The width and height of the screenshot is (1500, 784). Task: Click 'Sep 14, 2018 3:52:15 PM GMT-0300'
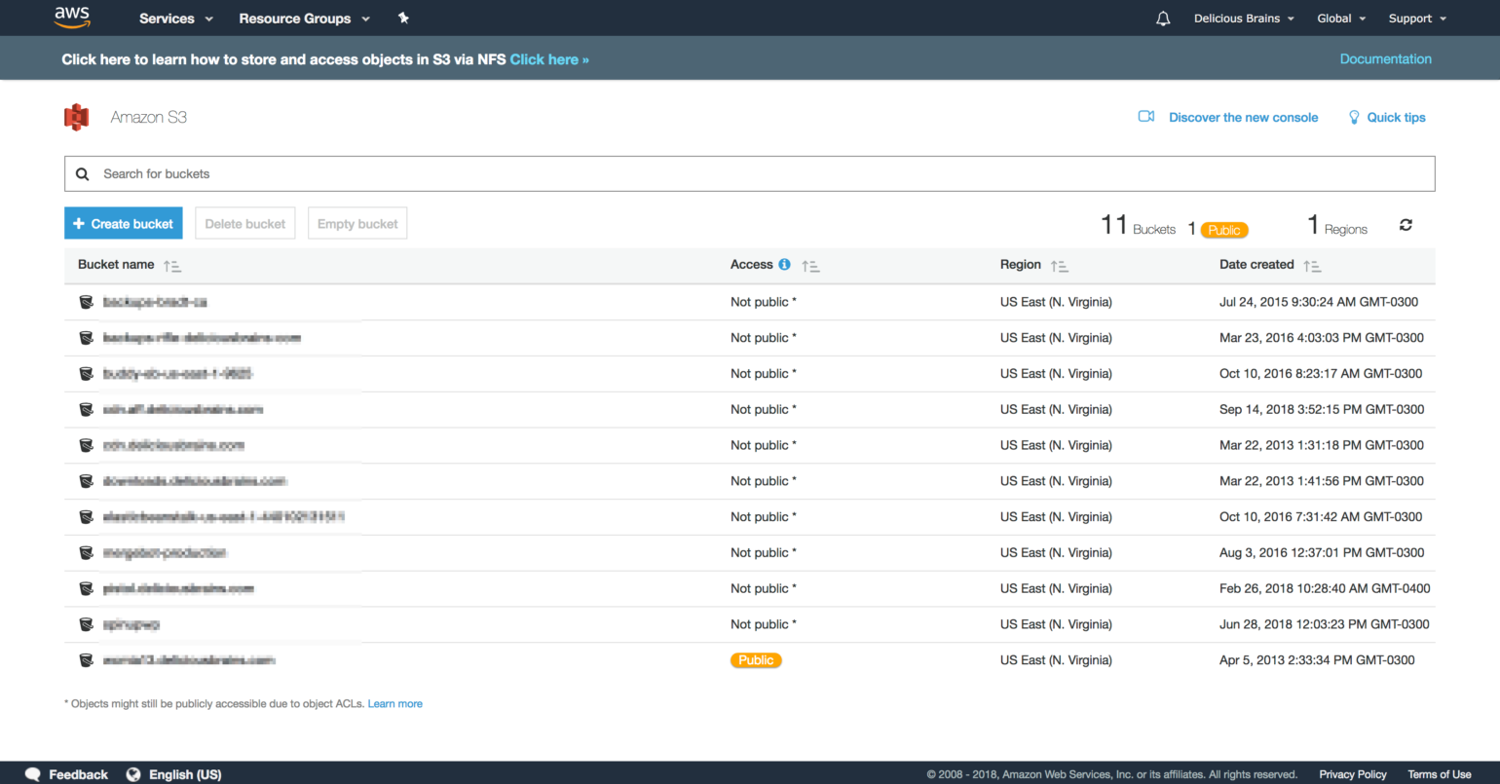[x=1322, y=409]
